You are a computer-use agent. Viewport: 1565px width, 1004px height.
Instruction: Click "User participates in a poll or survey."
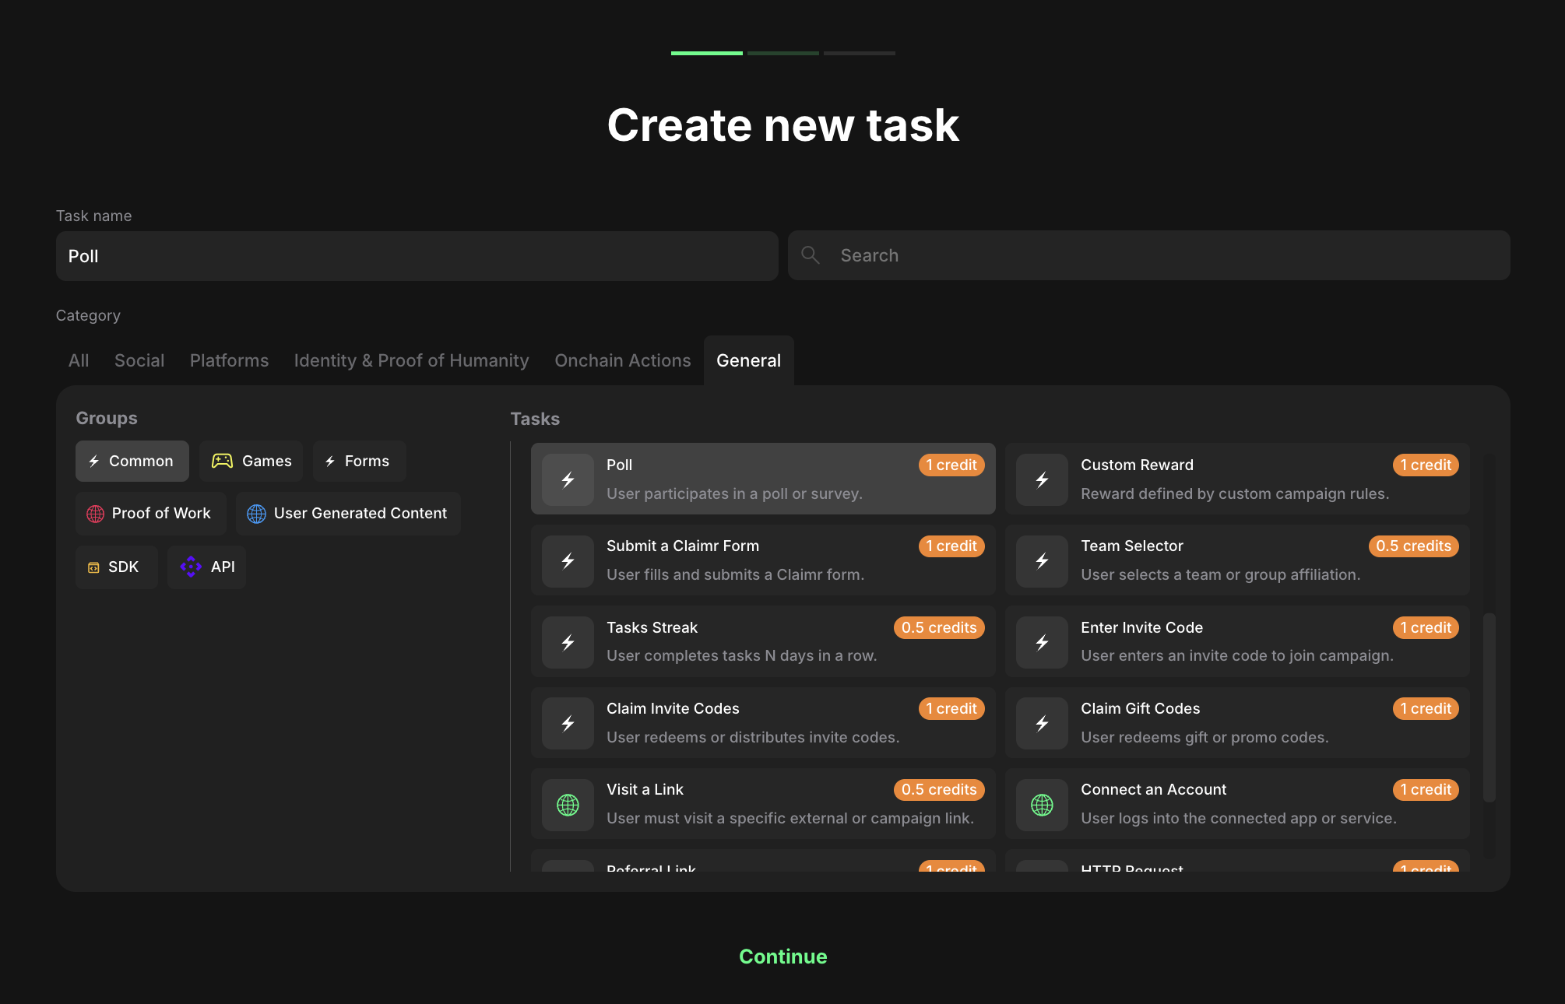coord(734,493)
